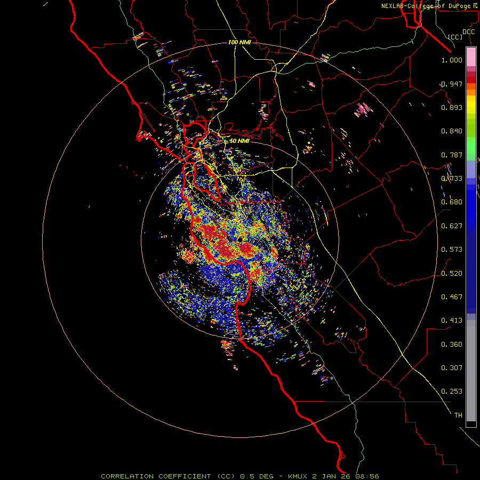Click the 0.627 scale label

(452, 226)
